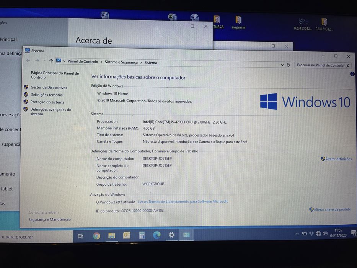This screenshot has height=268, width=357.
Task: Click the Gestor de Dispositivos shield icon
Action: point(26,87)
